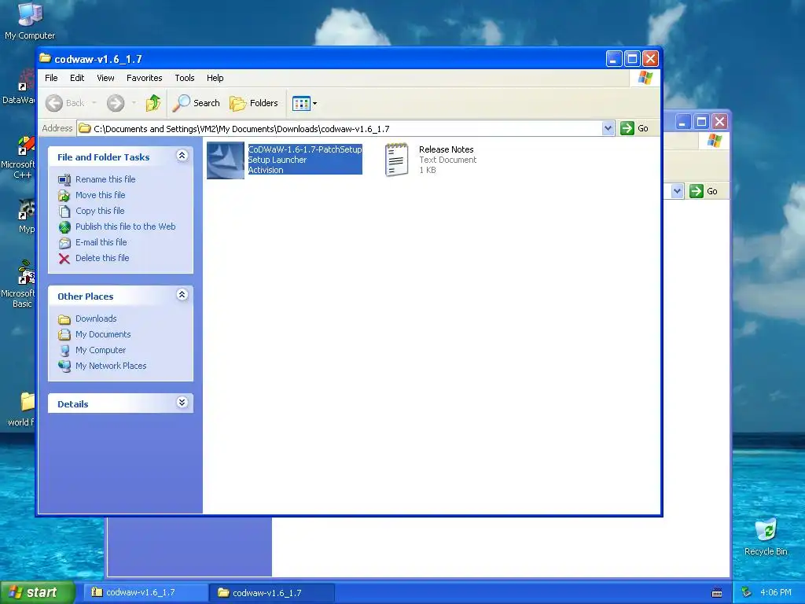Click the My Network Places icon
Screen dimensions: 805x604
64,366
